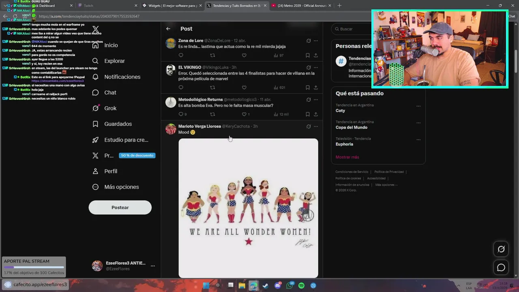Repost Metodoilógico Returns tweet

(x=212, y=114)
